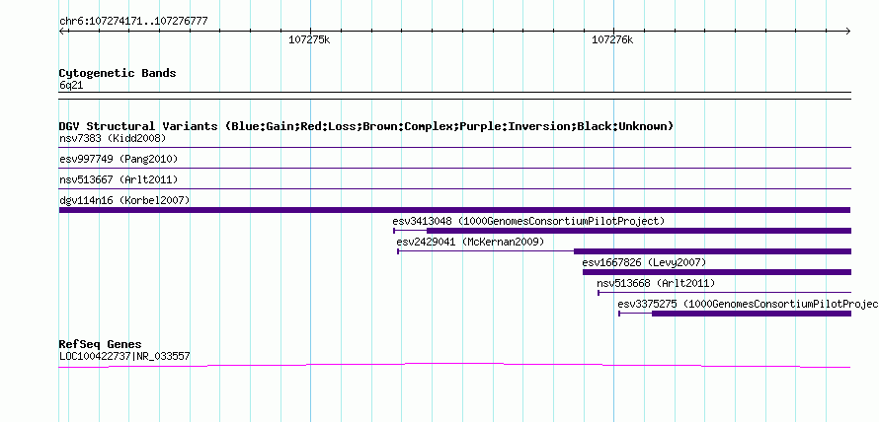Click the esv997749 thin variant line
The width and height of the screenshot is (879, 422).
click(x=454, y=169)
